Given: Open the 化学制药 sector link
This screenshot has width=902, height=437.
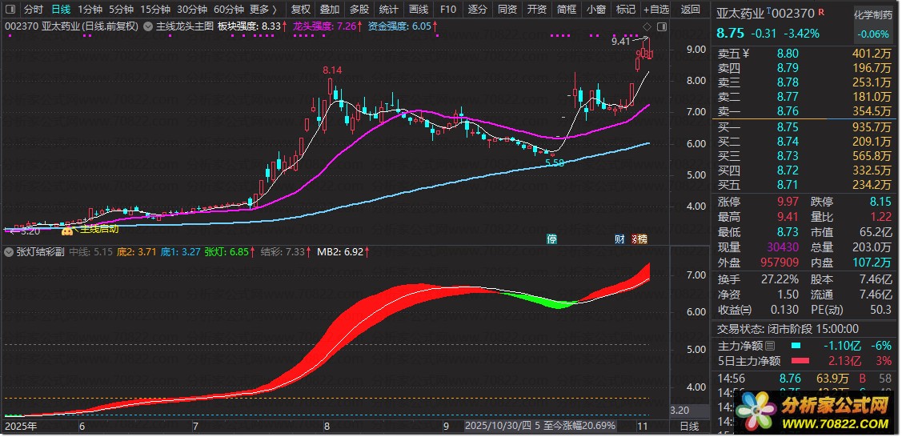Looking at the screenshot, I should (x=872, y=15).
